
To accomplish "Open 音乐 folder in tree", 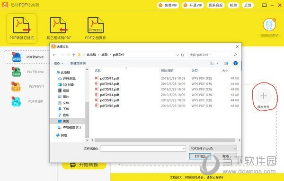I will 63,115.
